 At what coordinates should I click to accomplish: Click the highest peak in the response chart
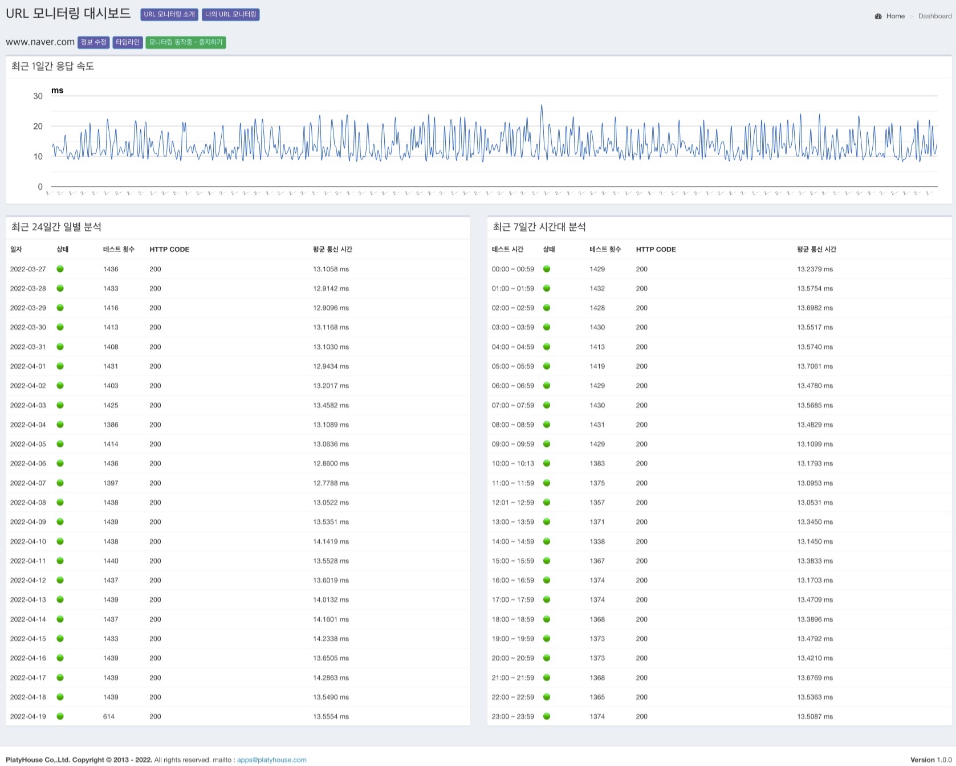pos(542,106)
